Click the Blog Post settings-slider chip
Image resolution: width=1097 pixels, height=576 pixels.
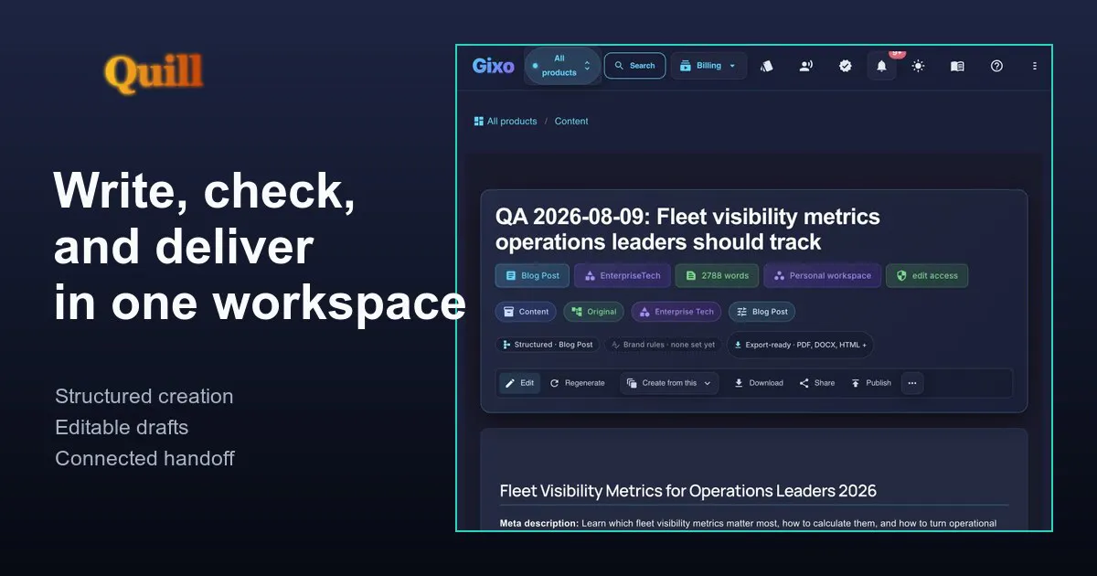click(762, 312)
